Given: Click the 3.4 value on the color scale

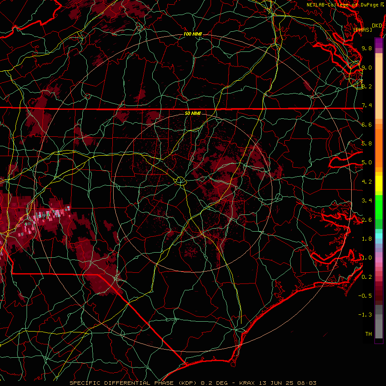Looking at the screenshot, I should [x=367, y=201].
